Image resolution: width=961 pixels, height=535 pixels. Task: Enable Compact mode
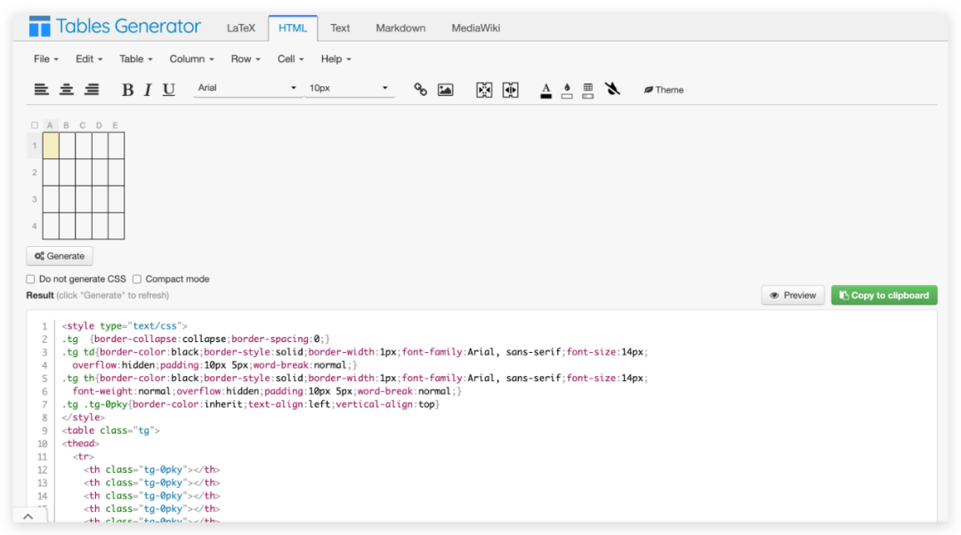pos(137,279)
